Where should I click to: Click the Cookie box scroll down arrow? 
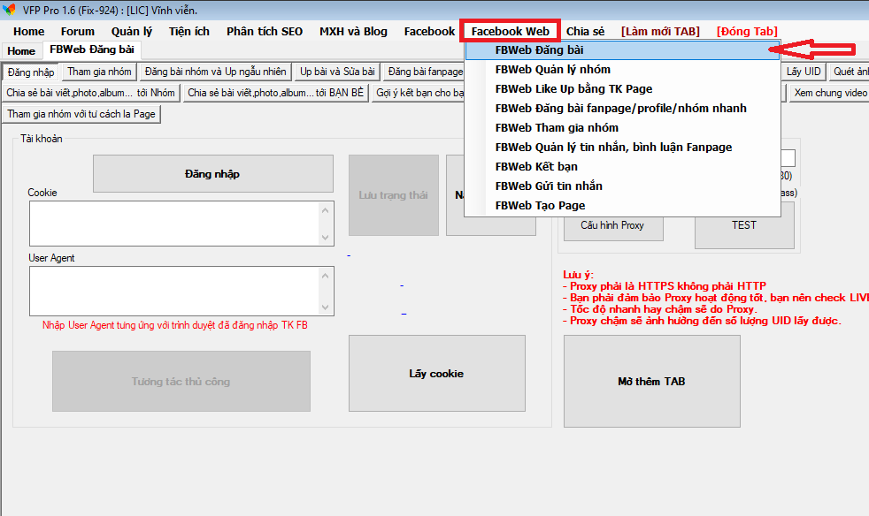pyautogui.click(x=326, y=238)
